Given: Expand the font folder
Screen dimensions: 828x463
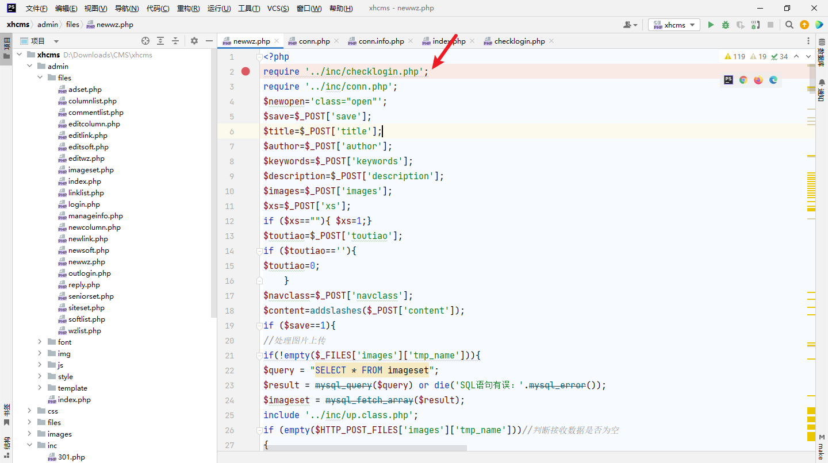Looking at the screenshot, I should [x=40, y=342].
